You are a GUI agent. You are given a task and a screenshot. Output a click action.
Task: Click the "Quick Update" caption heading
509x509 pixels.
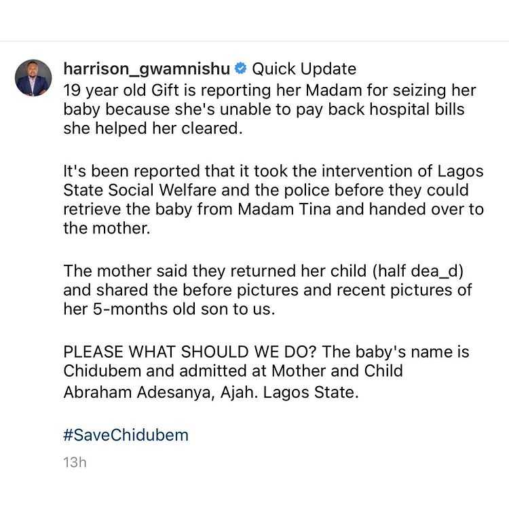click(304, 69)
